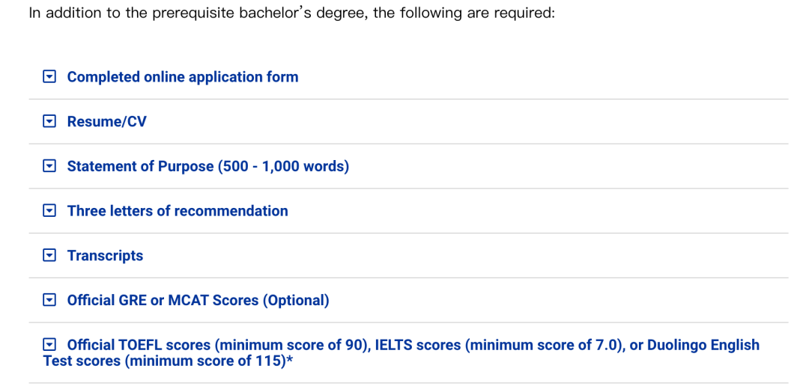Click the arrow icon before Official TOEFL scores
Viewport: 809px width, 389px height.
(49, 344)
